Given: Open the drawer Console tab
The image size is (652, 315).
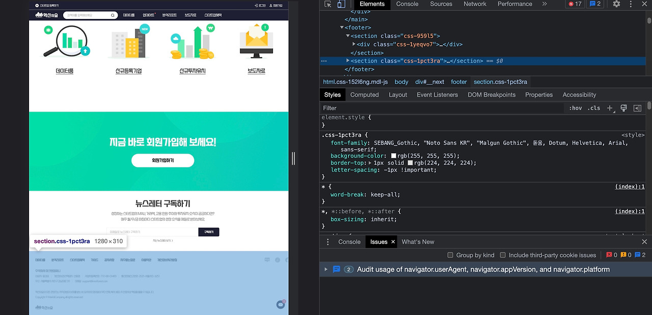Looking at the screenshot, I should point(349,242).
